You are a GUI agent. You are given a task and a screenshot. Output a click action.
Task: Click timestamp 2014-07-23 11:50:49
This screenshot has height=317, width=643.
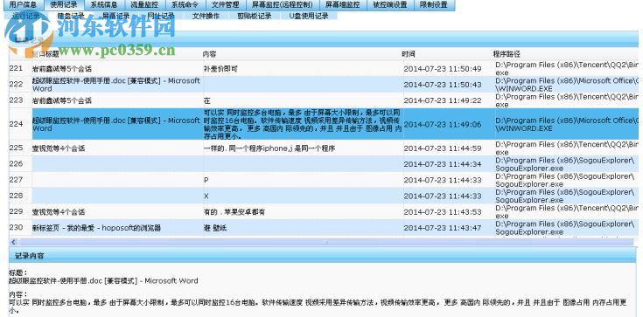pyautogui.click(x=443, y=69)
